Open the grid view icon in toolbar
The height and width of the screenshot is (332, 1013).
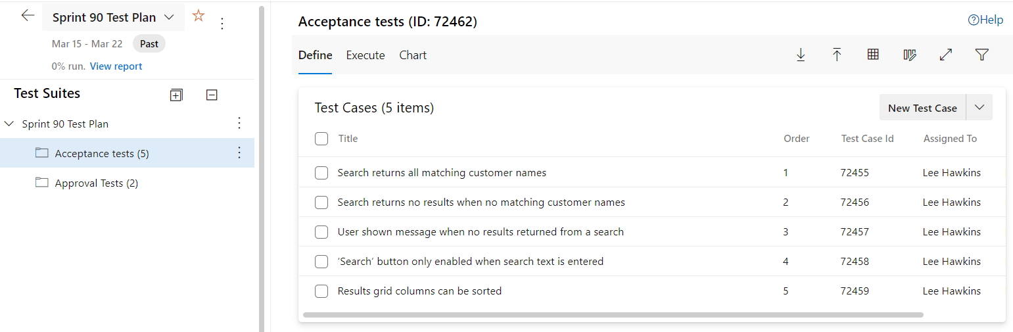873,55
